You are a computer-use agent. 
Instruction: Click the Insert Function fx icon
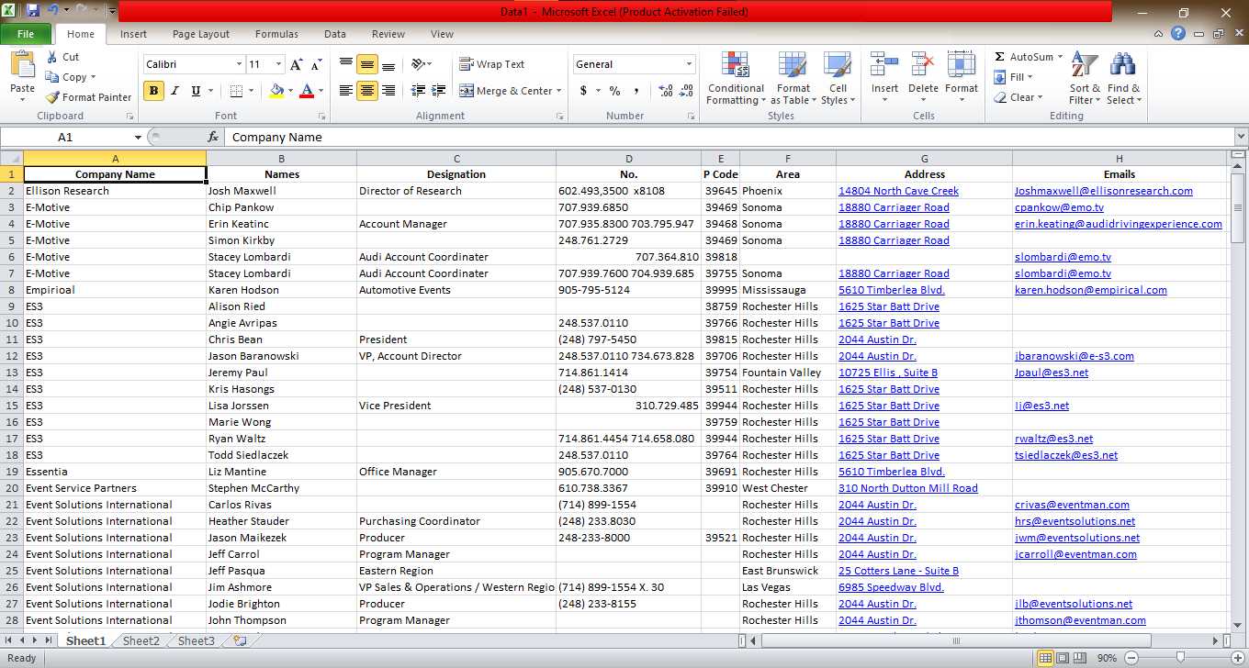(213, 137)
